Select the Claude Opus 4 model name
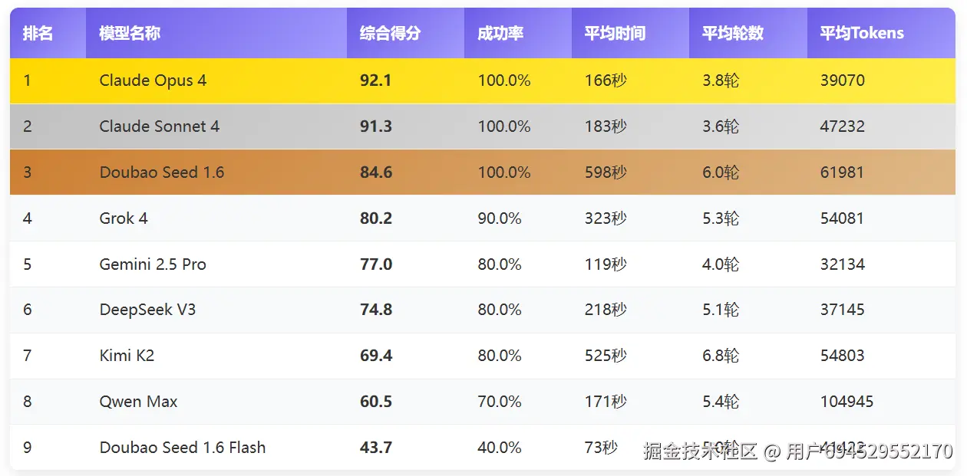 tap(153, 80)
